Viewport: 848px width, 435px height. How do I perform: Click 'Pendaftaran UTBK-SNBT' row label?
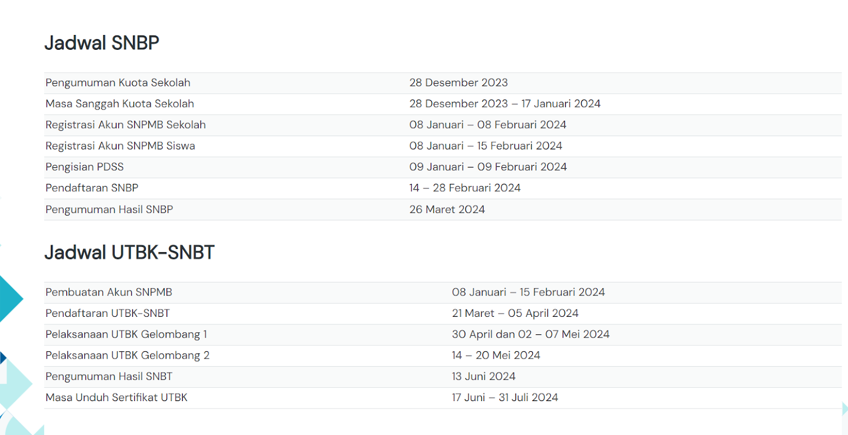coord(108,313)
